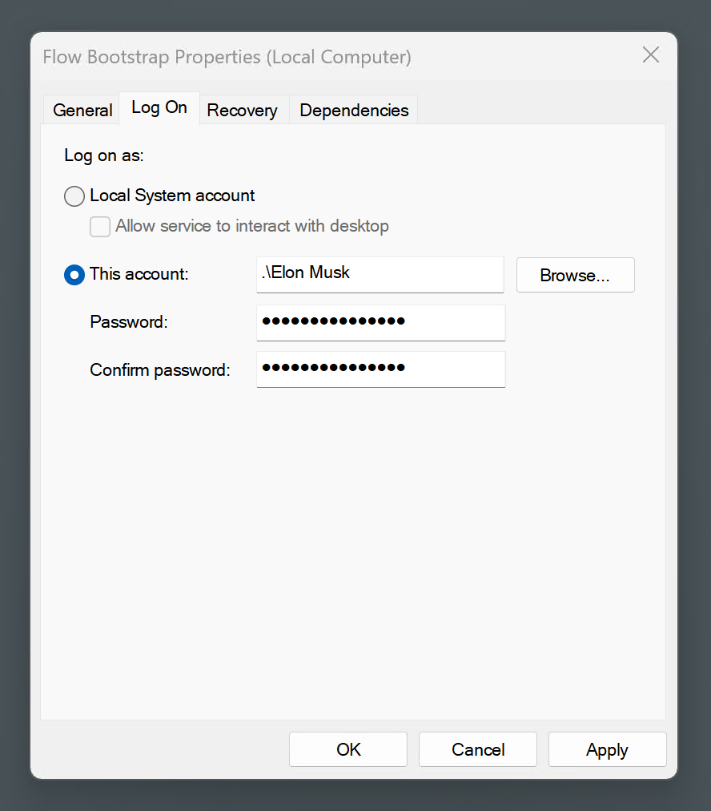
Task: Click OK to save changes
Action: click(347, 749)
